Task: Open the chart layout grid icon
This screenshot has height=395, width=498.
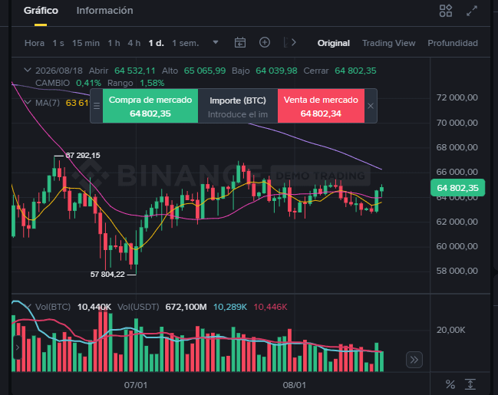Action: pyautogui.click(x=446, y=11)
